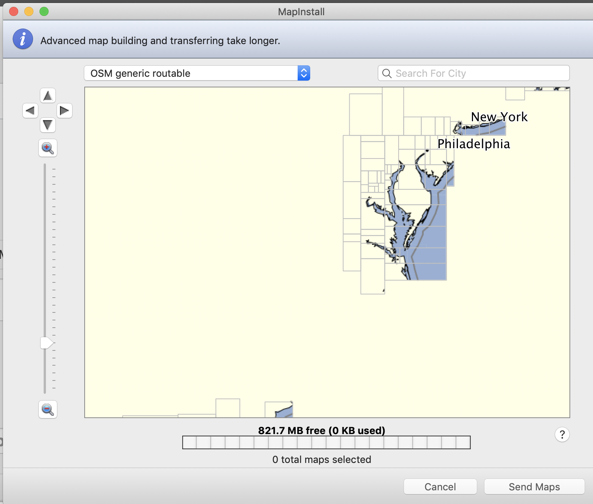Pan the map left with the arrow
This screenshot has height=504, width=593.
pyautogui.click(x=30, y=111)
